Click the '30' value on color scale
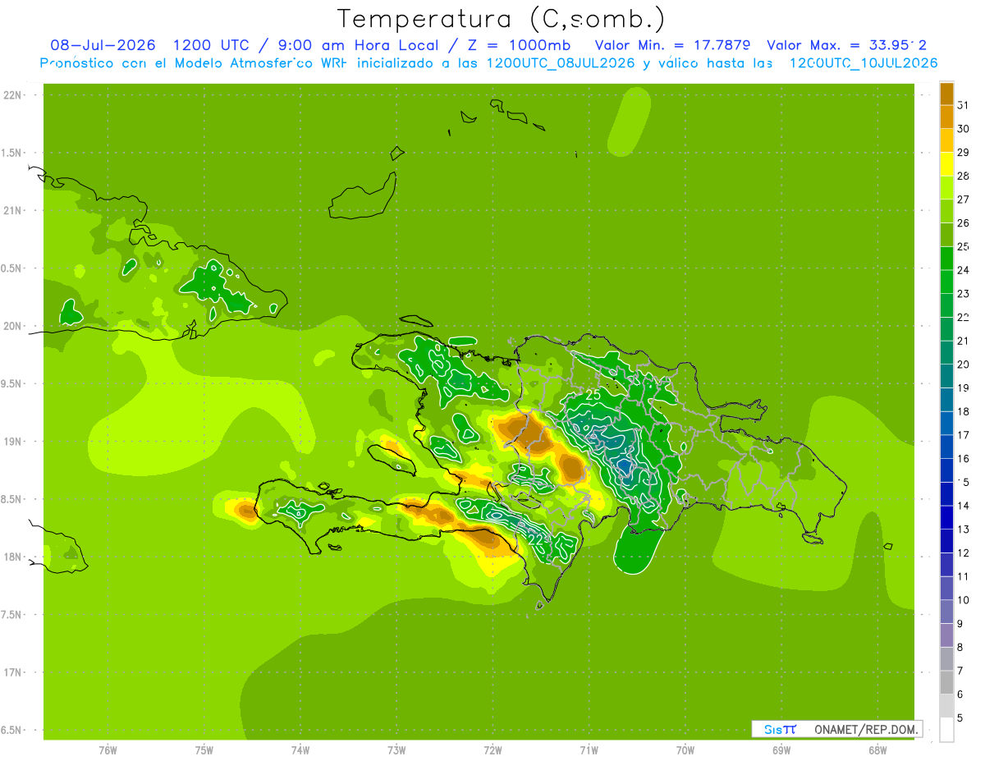This screenshot has height=761, width=985. [964, 129]
